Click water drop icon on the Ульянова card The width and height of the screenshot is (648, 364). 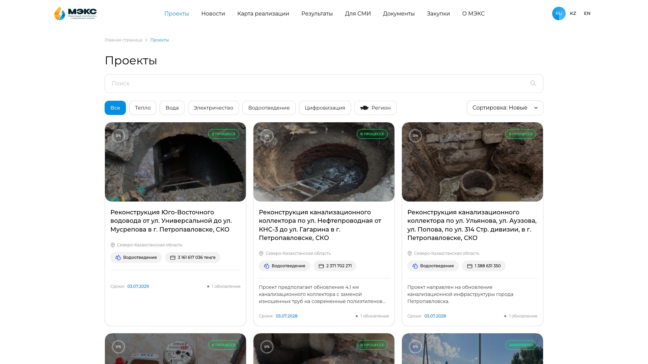tap(415, 266)
